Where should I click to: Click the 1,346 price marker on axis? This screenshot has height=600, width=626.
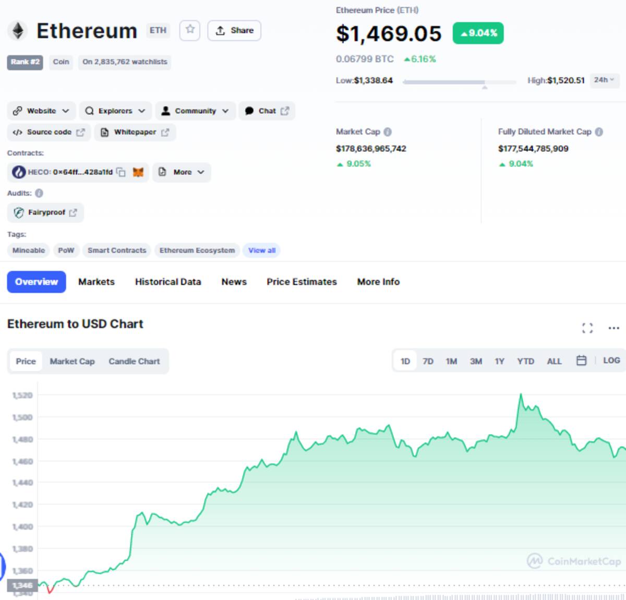pyautogui.click(x=22, y=585)
